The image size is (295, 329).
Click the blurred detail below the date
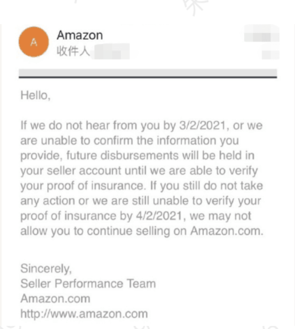click(x=271, y=55)
